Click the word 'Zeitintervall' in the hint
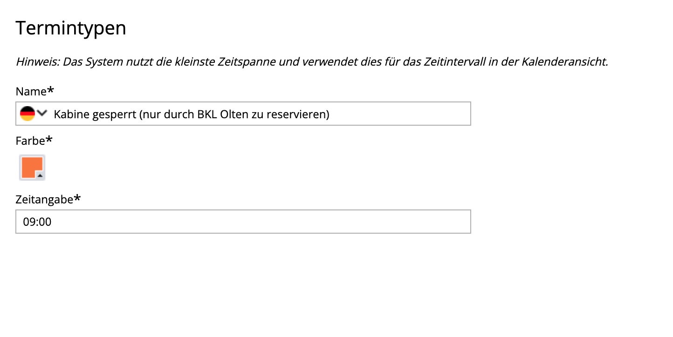 tap(451, 62)
